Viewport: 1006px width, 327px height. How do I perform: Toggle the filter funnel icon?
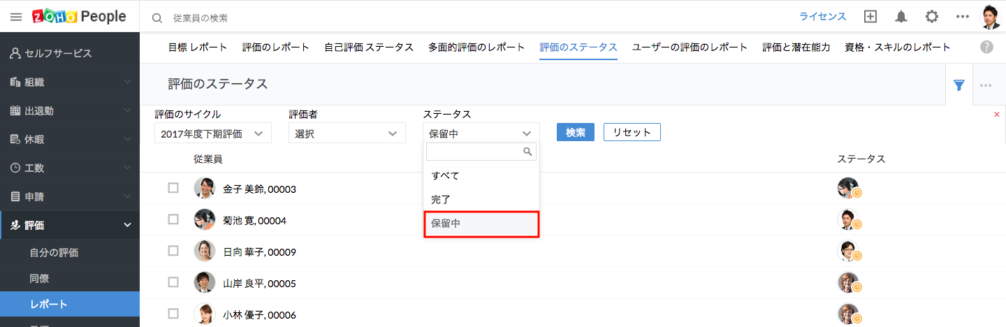pyautogui.click(x=959, y=85)
